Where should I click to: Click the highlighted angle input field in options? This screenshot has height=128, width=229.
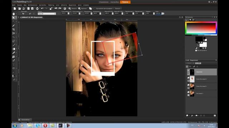[158, 14]
